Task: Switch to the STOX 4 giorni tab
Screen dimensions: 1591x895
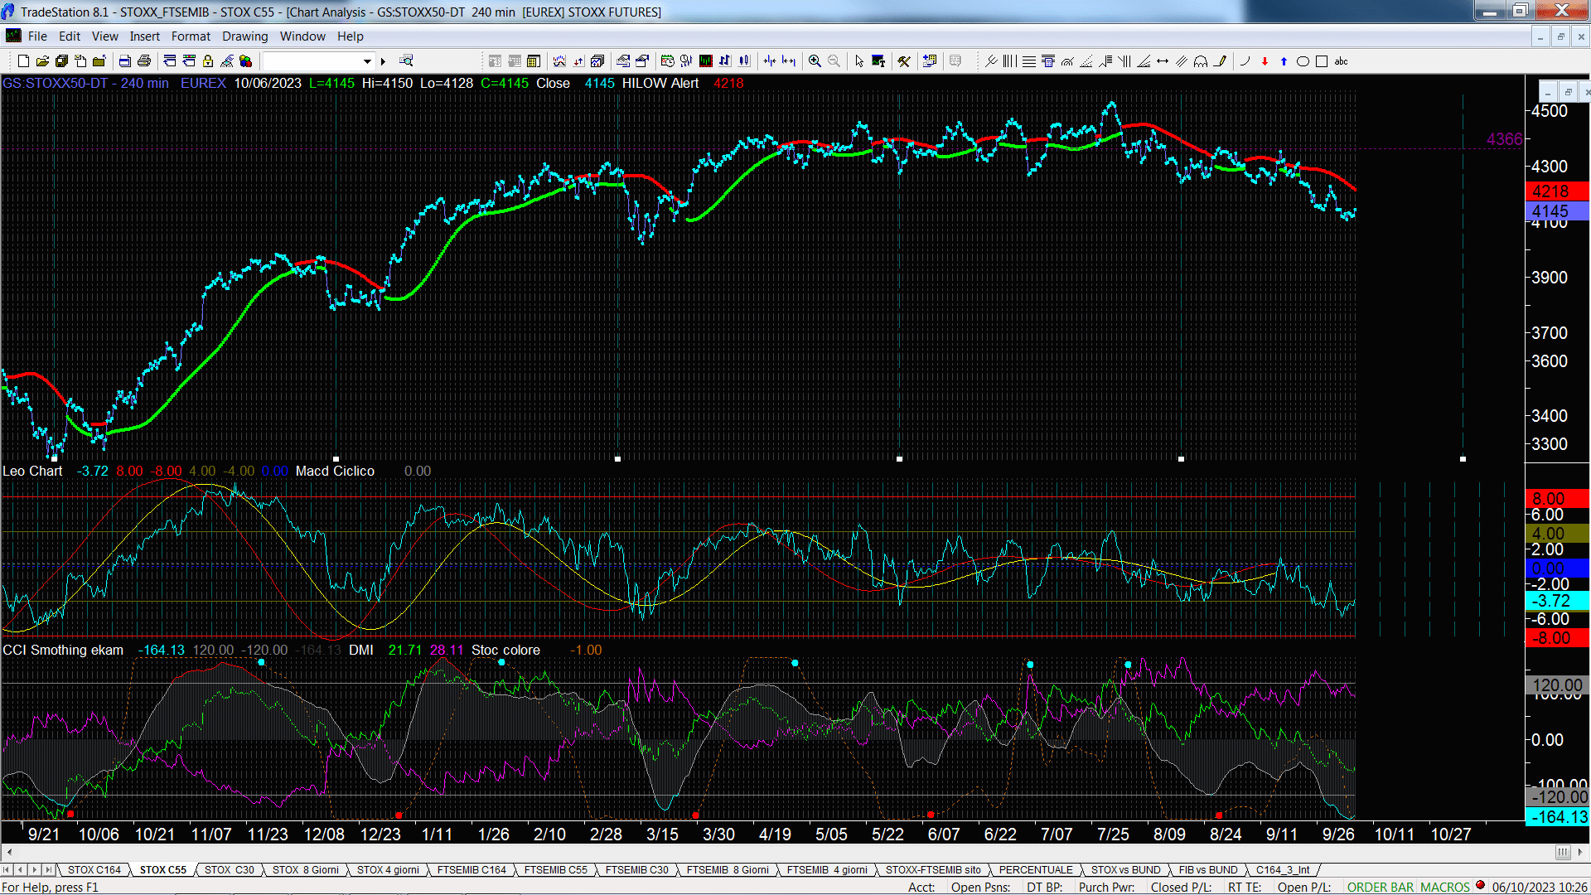Action: (389, 870)
